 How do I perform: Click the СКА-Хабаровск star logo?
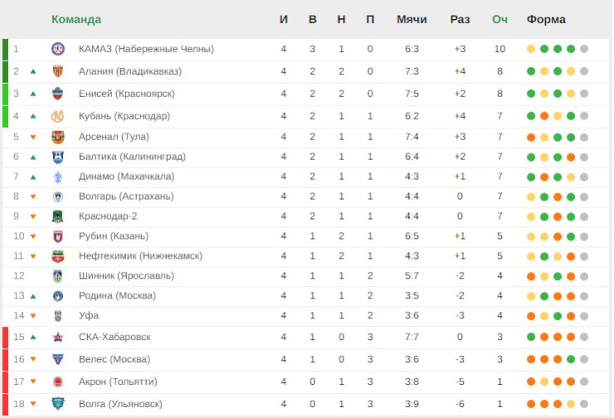58,337
